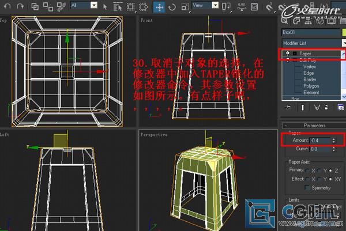346x231 pixels.
Task: Click Make Unique icon
Action: (317, 108)
